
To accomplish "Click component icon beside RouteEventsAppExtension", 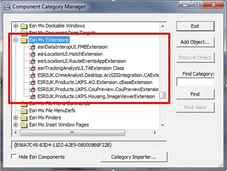I will coord(32,61).
